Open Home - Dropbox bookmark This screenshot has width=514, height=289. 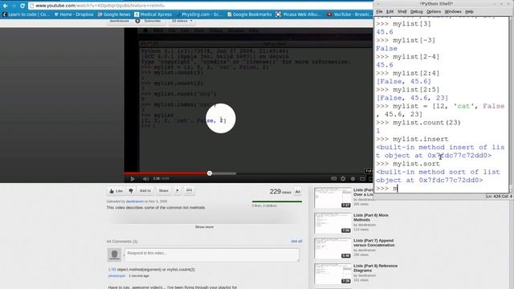point(74,14)
